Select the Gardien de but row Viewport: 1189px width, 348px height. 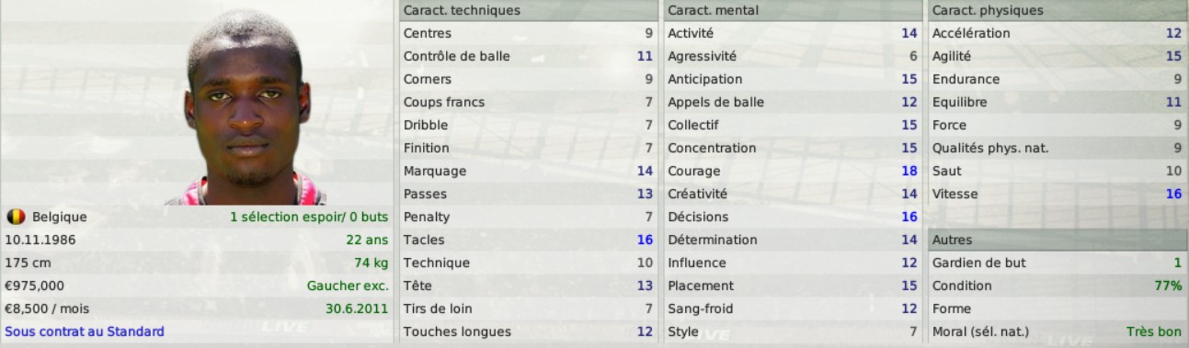point(1057,263)
